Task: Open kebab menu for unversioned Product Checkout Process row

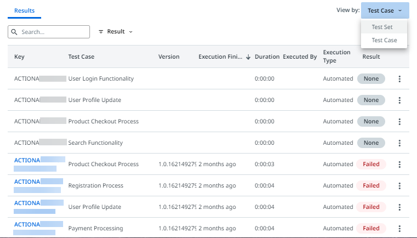Action: coord(399,122)
